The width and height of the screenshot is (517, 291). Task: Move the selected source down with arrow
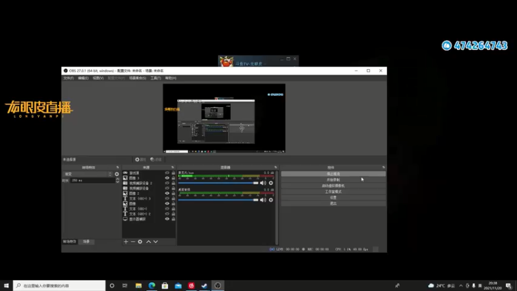[156, 242]
